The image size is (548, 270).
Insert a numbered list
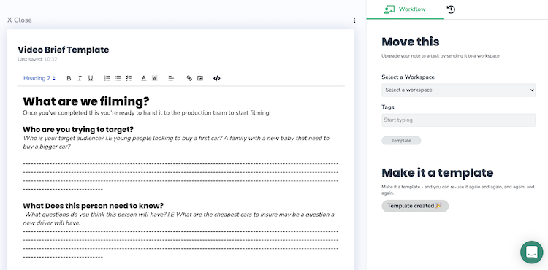click(x=107, y=79)
